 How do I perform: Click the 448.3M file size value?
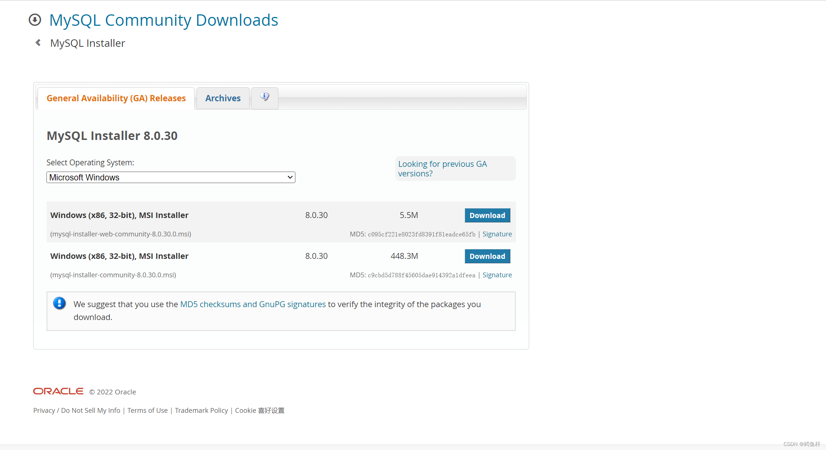tap(404, 256)
